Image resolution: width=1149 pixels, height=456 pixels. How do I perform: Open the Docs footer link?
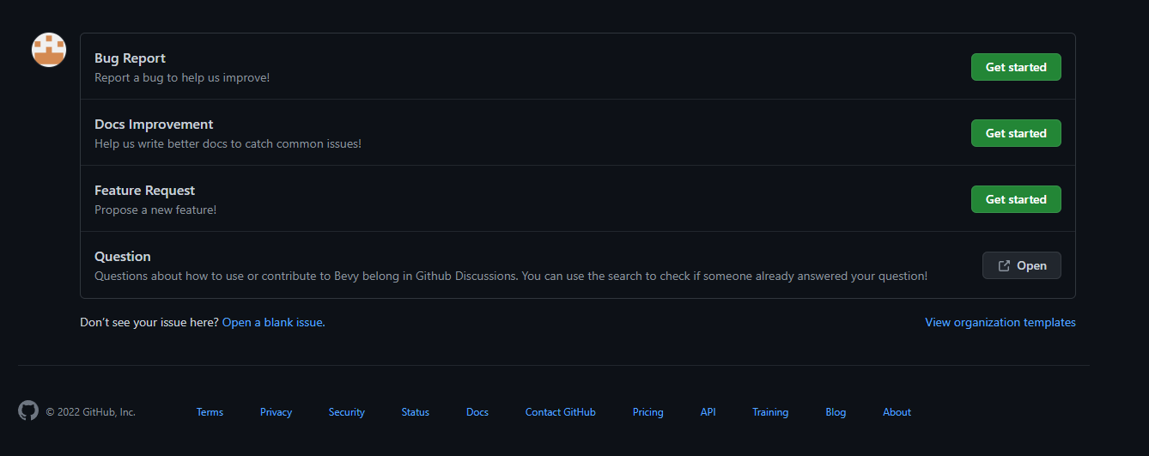tap(477, 412)
